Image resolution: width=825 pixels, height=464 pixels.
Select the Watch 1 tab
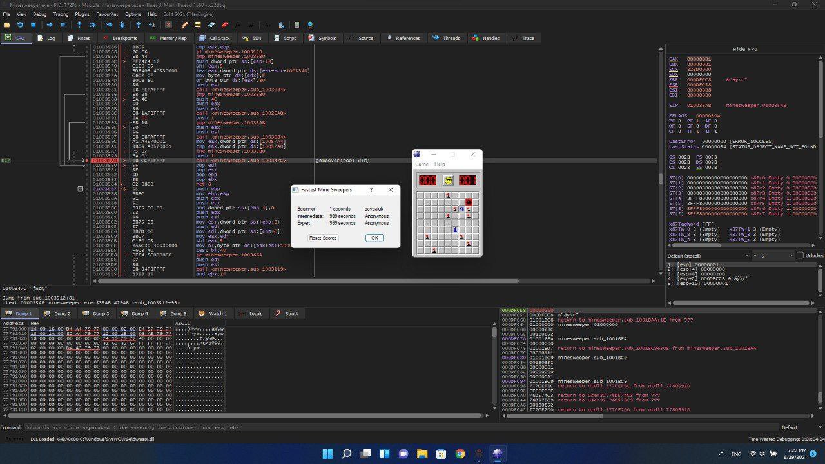(x=213, y=313)
